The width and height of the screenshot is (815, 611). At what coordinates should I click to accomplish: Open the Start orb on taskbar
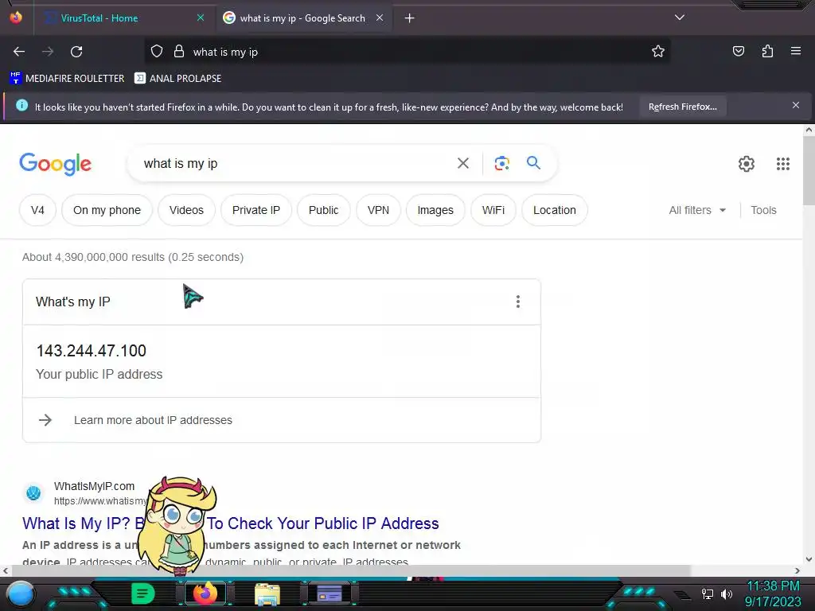click(21, 593)
